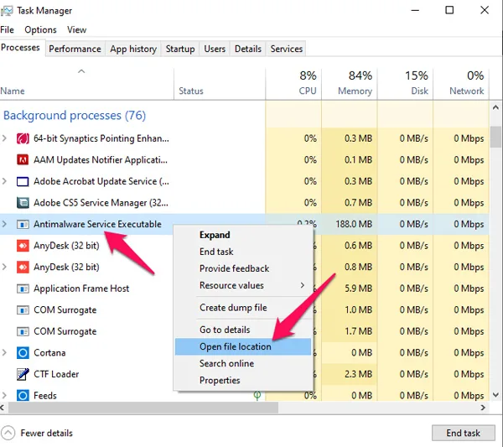Click the green leaf status icon on Feeds row
The image size is (503, 447).
(257, 395)
